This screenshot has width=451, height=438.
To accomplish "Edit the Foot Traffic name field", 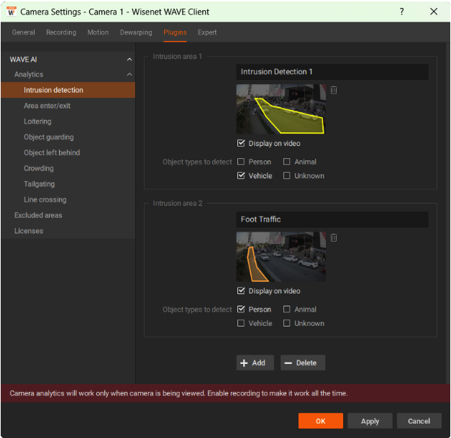I will (332, 219).
